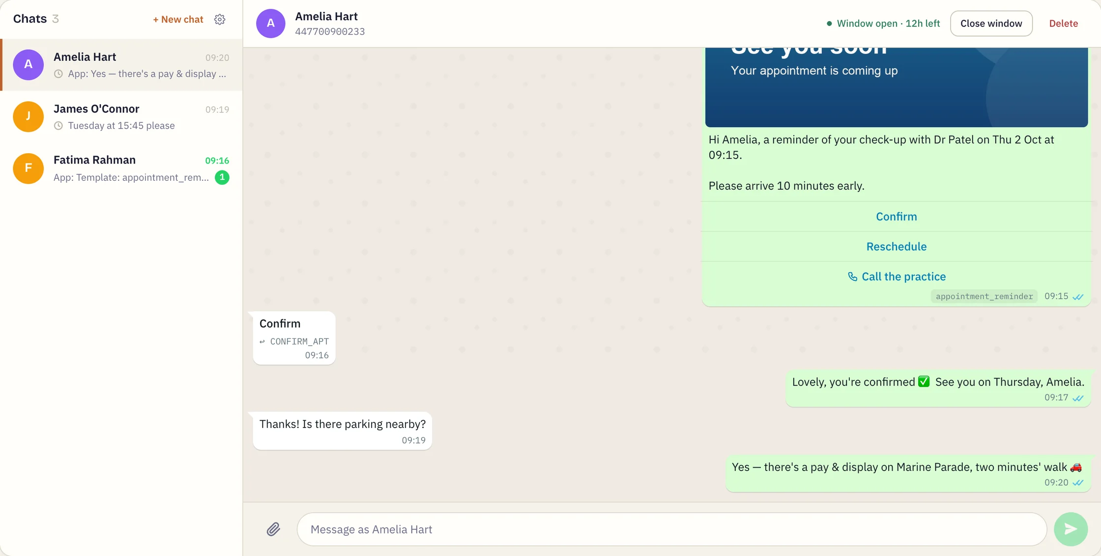This screenshot has height=556, width=1101.
Task: Click the pay & display on Marine Parade message
Action: 908,473
